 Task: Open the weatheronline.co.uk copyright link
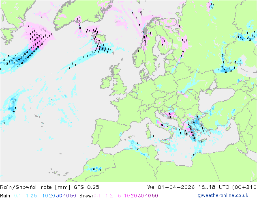coord(223,195)
